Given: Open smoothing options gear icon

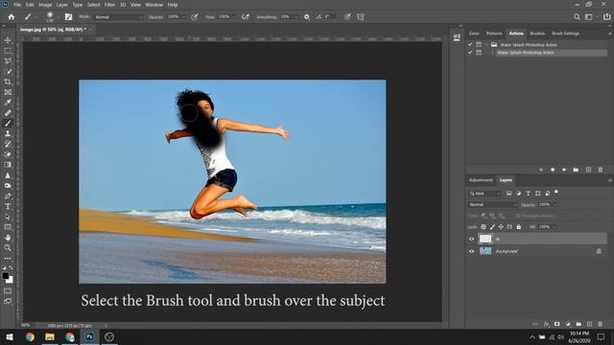Looking at the screenshot, I should (307, 17).
